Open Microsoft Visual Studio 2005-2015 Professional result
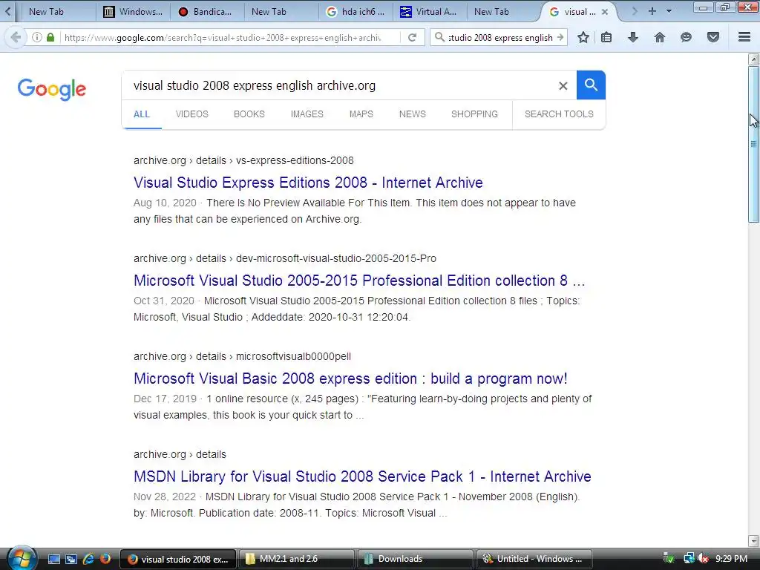 click(x=359, y=281)
